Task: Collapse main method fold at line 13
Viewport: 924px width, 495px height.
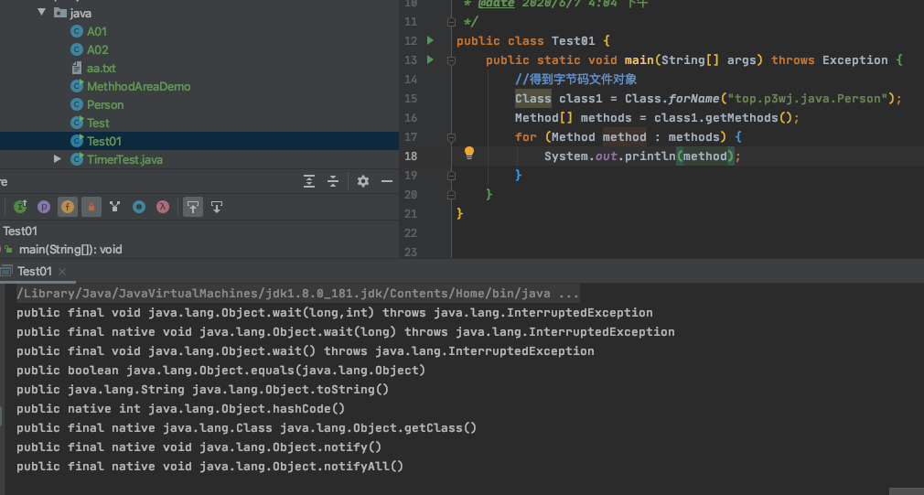Action: (x=451, y=60)
